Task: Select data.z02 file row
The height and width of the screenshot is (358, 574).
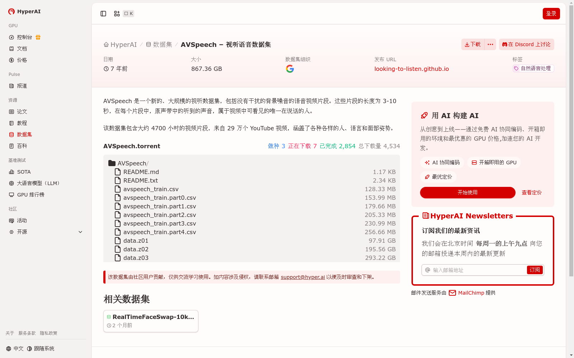Action: [x=255, y=249]
